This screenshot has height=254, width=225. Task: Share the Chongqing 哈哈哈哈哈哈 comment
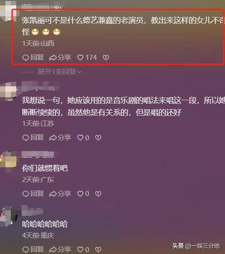(60, 250)
